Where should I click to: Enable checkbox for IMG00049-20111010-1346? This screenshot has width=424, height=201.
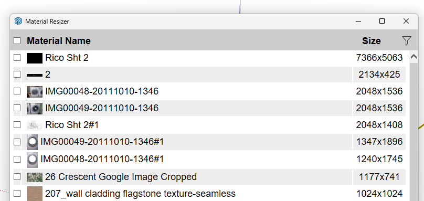[17, 108]
